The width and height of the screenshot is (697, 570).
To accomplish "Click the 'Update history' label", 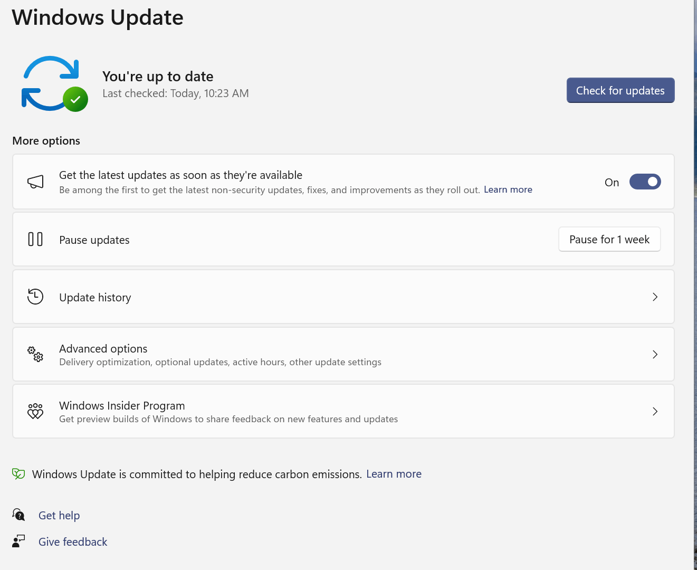I will [x=95, y=298].
